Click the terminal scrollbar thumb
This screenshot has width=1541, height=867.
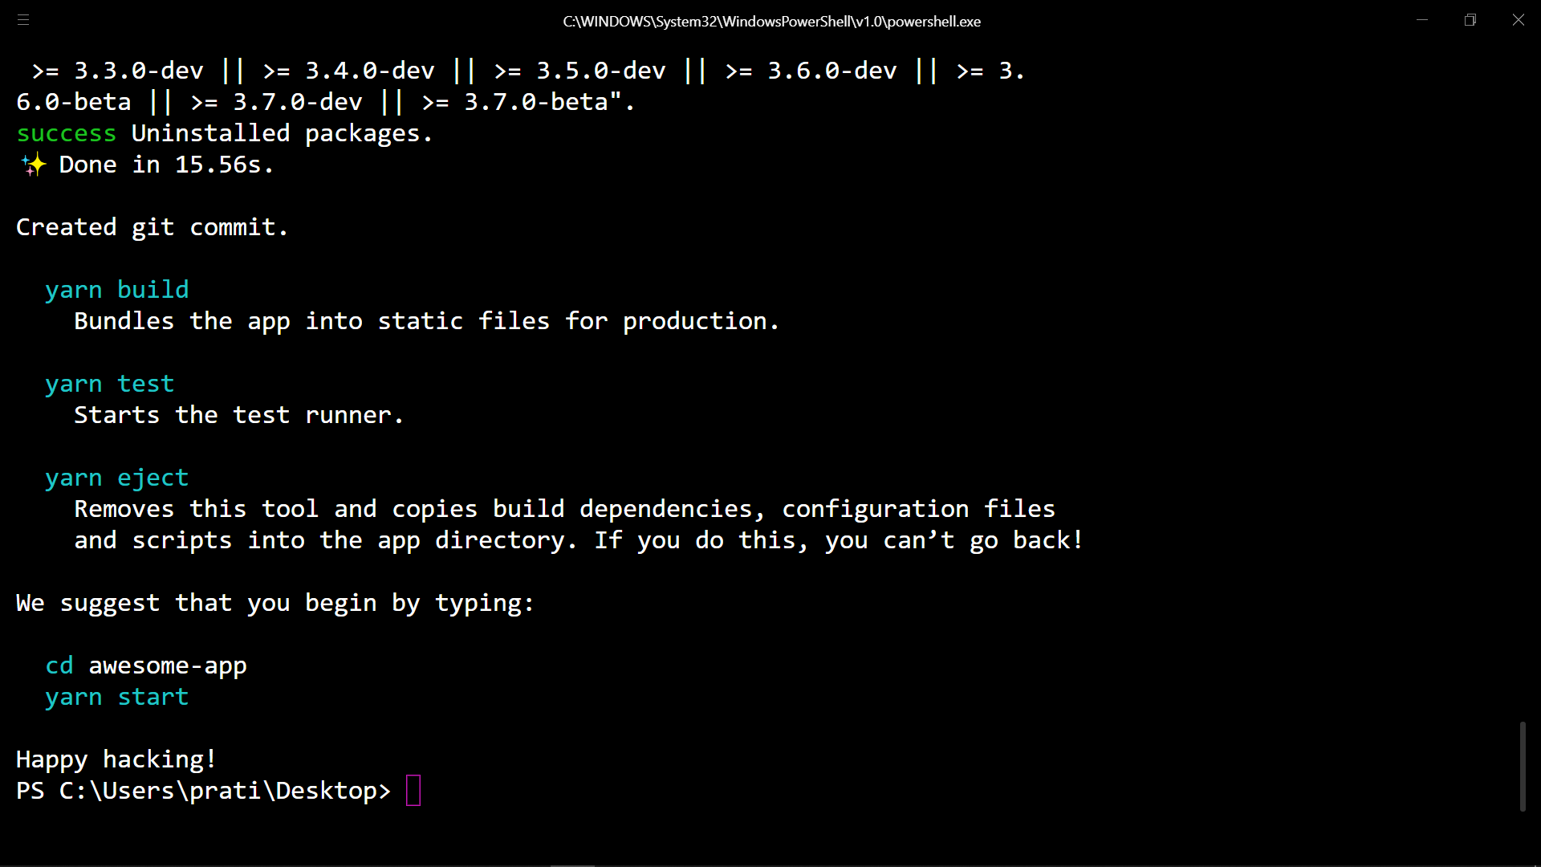(x=1522, y=766)
